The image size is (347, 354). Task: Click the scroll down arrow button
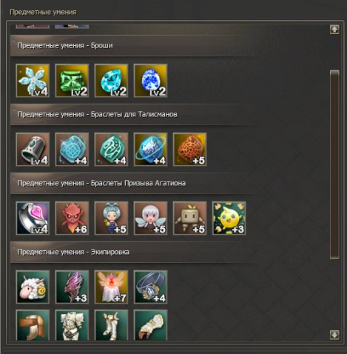(x=334, y=335)
